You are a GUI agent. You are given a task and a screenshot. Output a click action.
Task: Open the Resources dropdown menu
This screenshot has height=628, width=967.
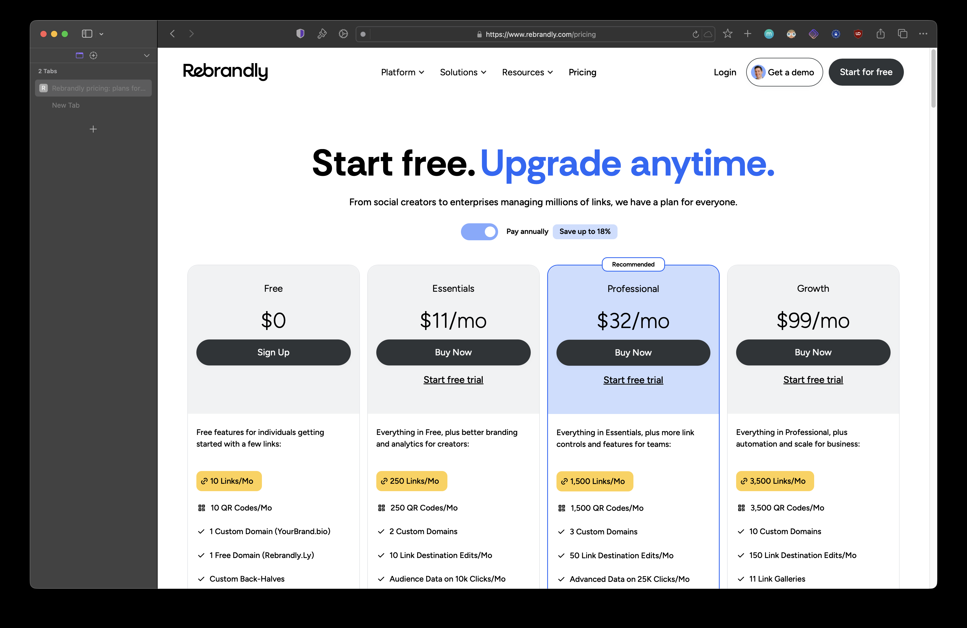click(x=527, y=72)
